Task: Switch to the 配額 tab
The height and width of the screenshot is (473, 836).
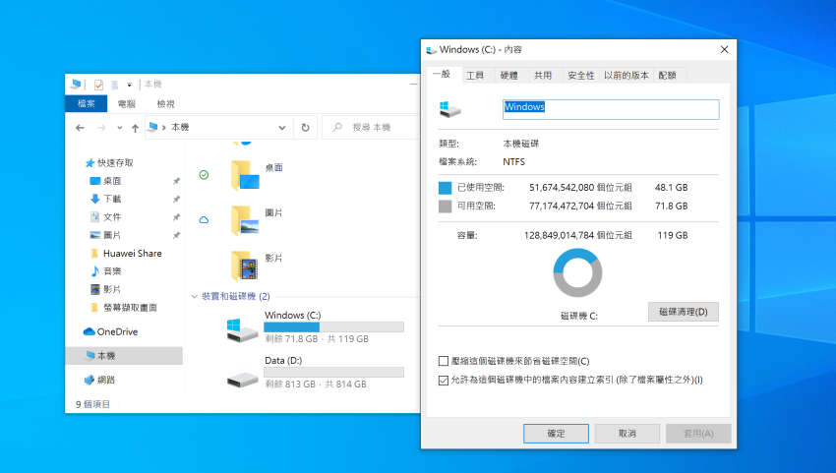Action: tap(668, 75)
